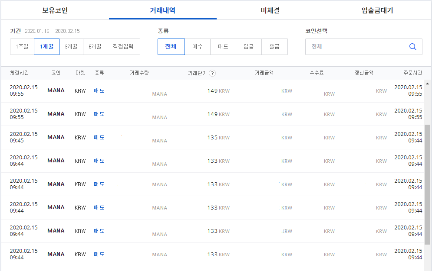The width and height of the screenshot is (432, 271).
Task: Choose the 3개월 period filter
Action: (71, 46)
